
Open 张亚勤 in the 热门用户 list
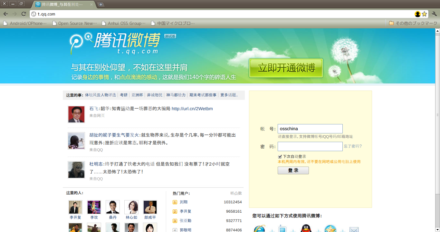tap(186, 221)
